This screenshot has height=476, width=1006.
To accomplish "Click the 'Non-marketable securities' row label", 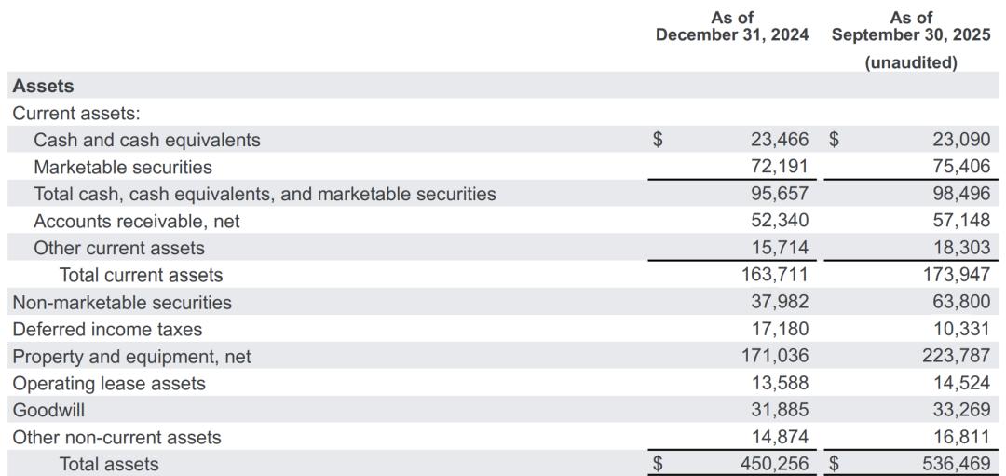I will point(122,302).
